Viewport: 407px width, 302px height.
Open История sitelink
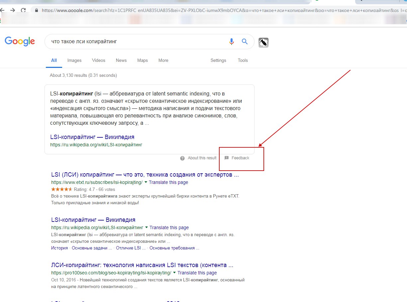59,248
